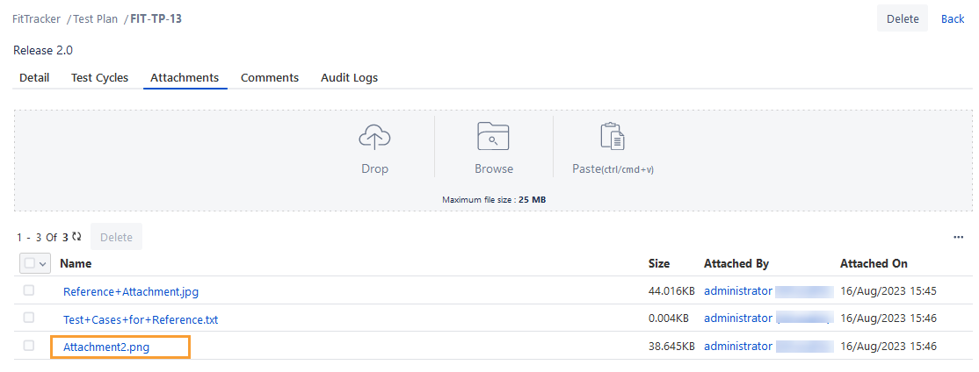Viewport: 979px width, 372px height.
Task: Open the Attachment2.png file link
Action: [x=106, y=347]
